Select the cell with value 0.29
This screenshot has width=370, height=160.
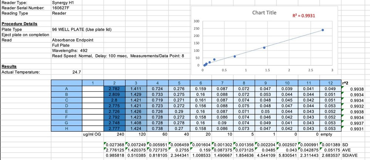tap(179, 111)
